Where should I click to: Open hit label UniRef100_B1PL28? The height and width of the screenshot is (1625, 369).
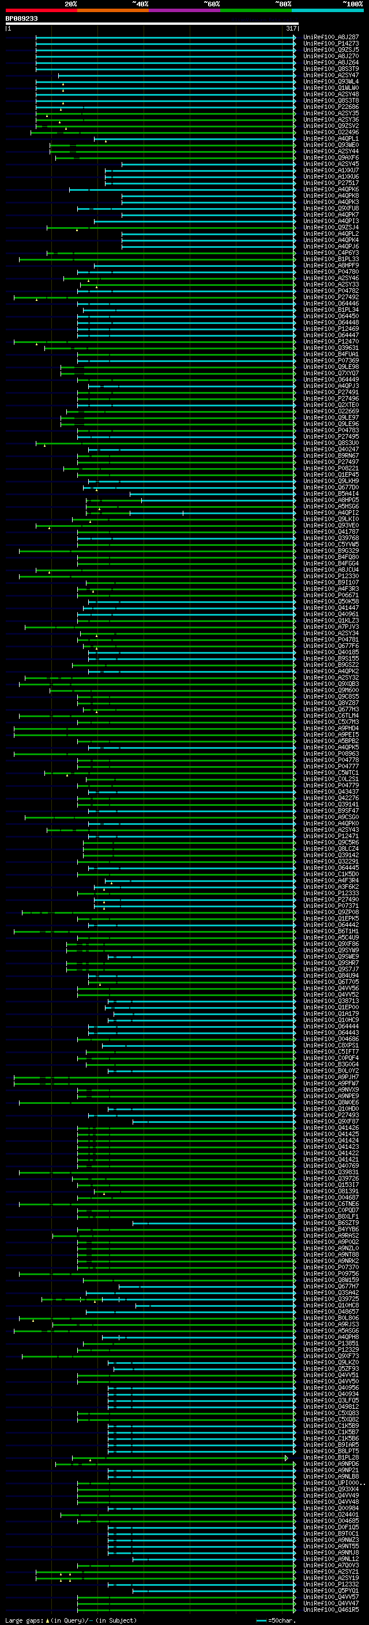[330, 1458]
